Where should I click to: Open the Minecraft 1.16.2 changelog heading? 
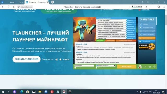[x=81, y=52]
